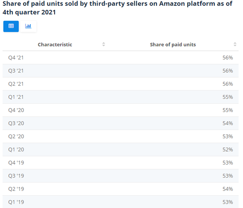Select the Q4 '21 row

[x=121, y=58]
